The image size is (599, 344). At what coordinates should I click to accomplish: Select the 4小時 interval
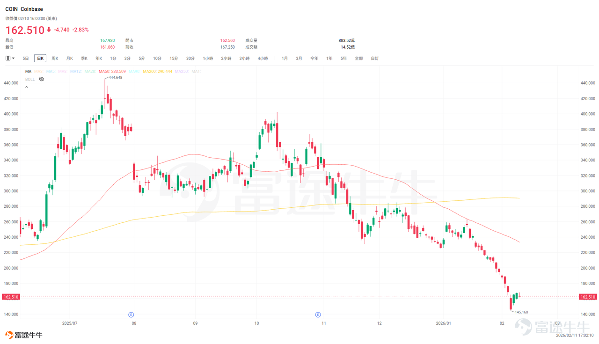pos(263,59)
